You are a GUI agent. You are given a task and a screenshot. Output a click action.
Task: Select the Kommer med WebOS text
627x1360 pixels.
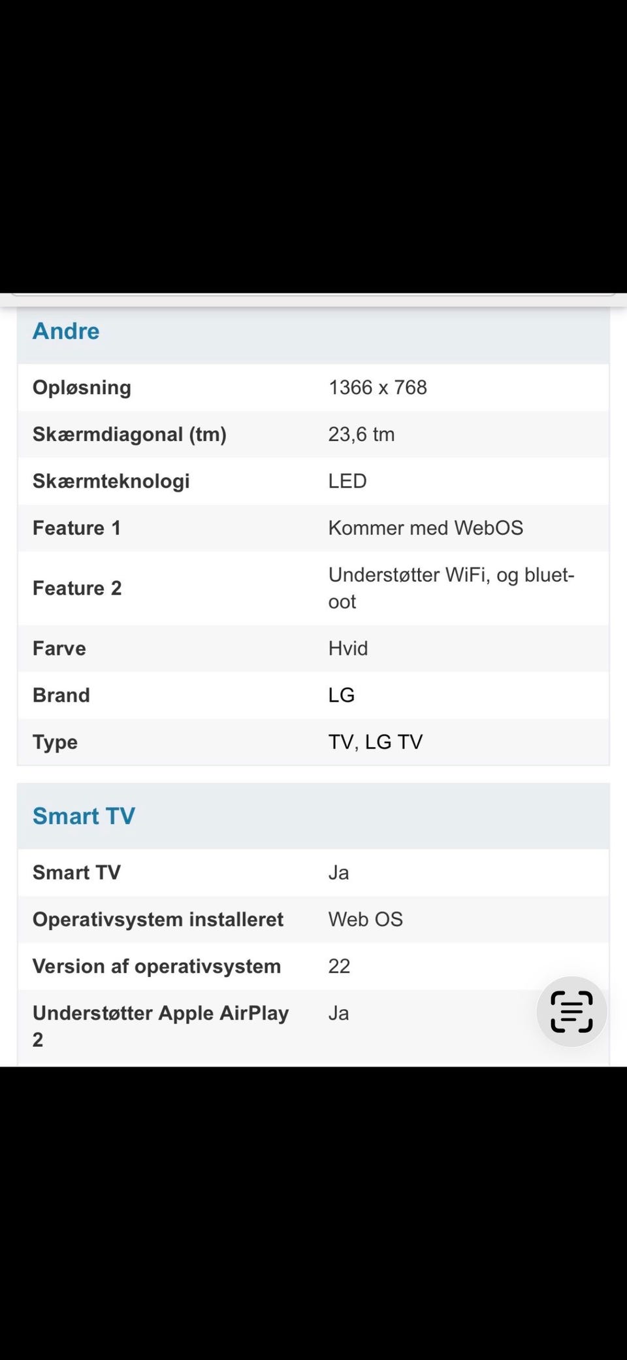(x=425, y=528)
